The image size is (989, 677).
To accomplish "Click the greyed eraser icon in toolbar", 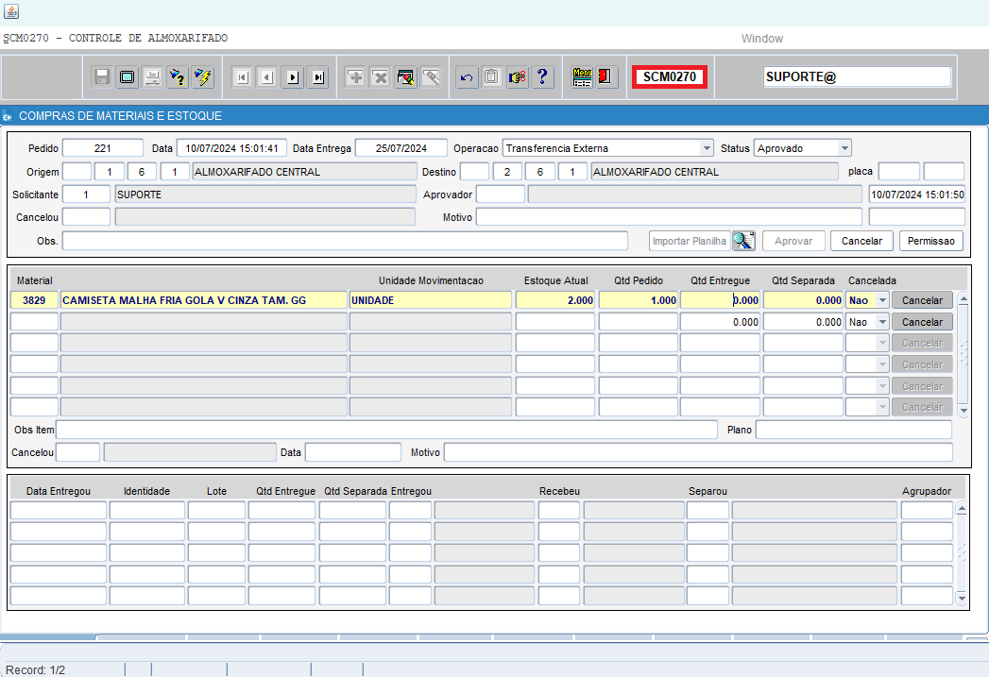I will pyautogui.click(x=431, y=76).
